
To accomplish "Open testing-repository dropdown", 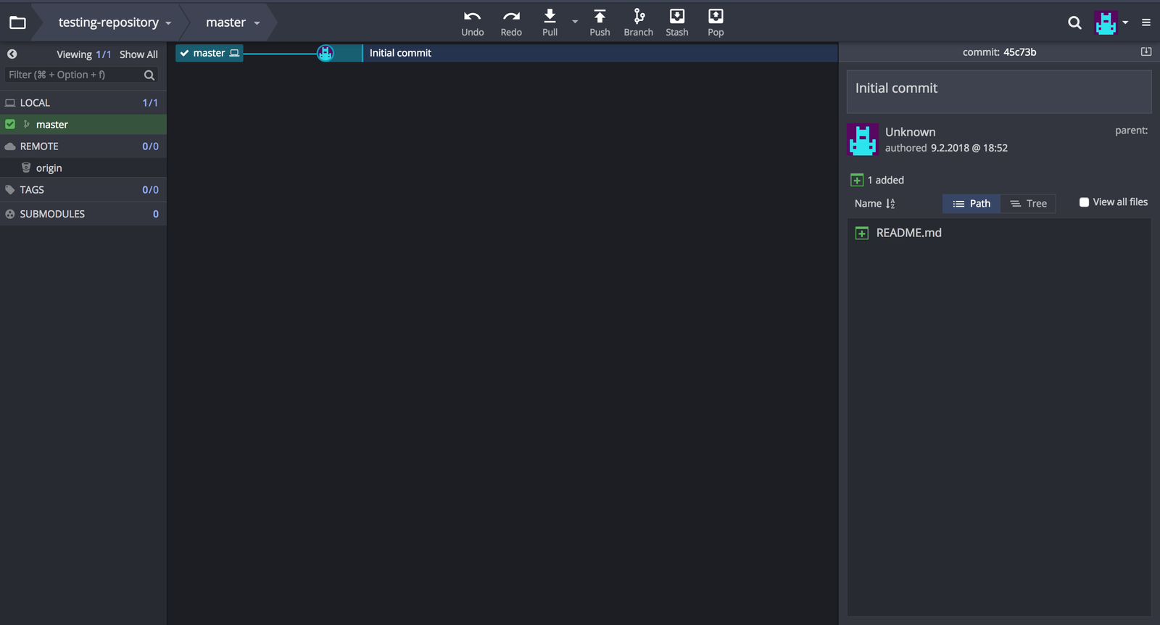I will click(x=115, y=22).
